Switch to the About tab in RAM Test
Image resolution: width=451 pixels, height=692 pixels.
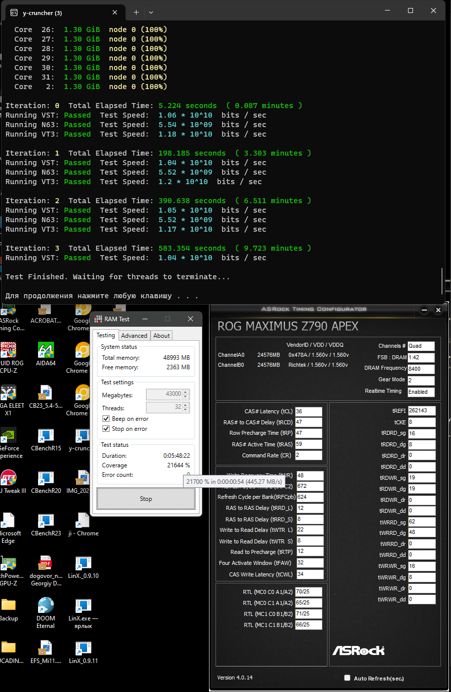coord(161,336)
